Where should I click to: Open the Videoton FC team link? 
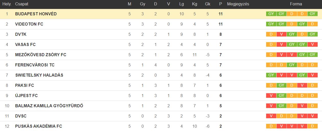29,24
